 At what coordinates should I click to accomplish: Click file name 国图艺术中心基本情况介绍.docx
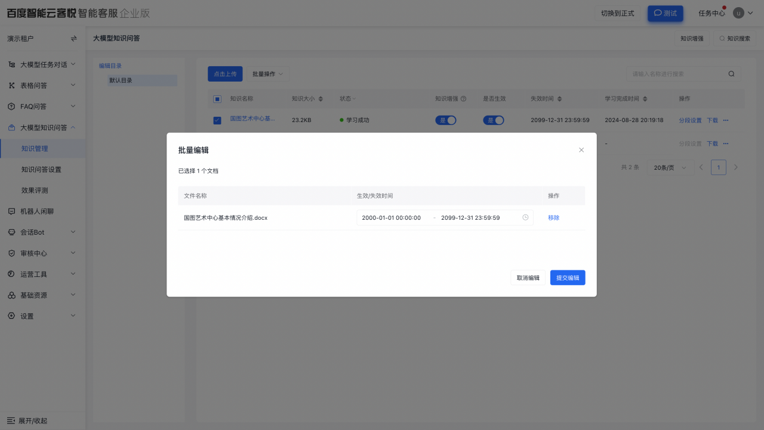(x=226, y=218)
